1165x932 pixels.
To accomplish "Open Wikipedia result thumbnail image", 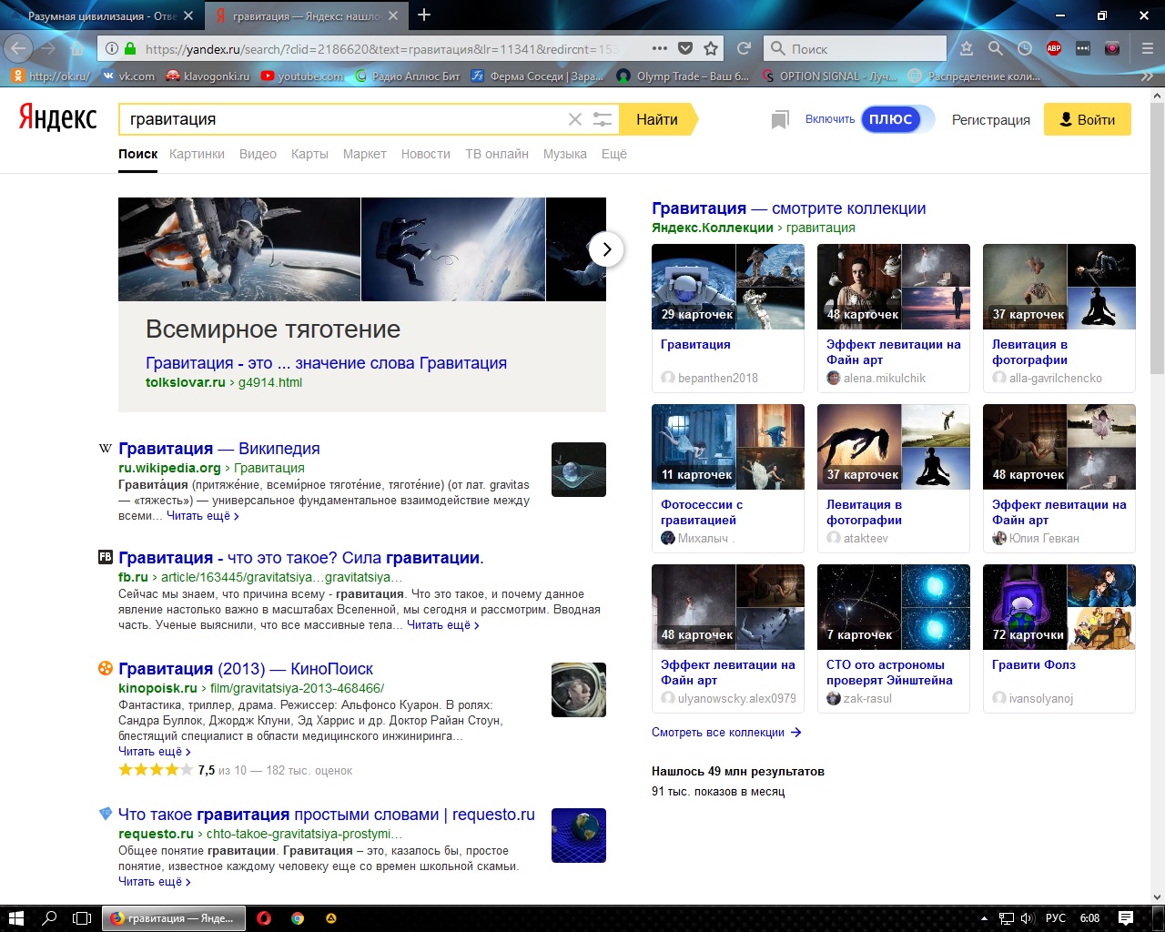I will (x=579, y=470).
